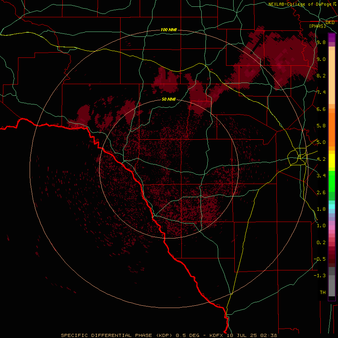Click the 0.2 scale label

coord(321,243)
